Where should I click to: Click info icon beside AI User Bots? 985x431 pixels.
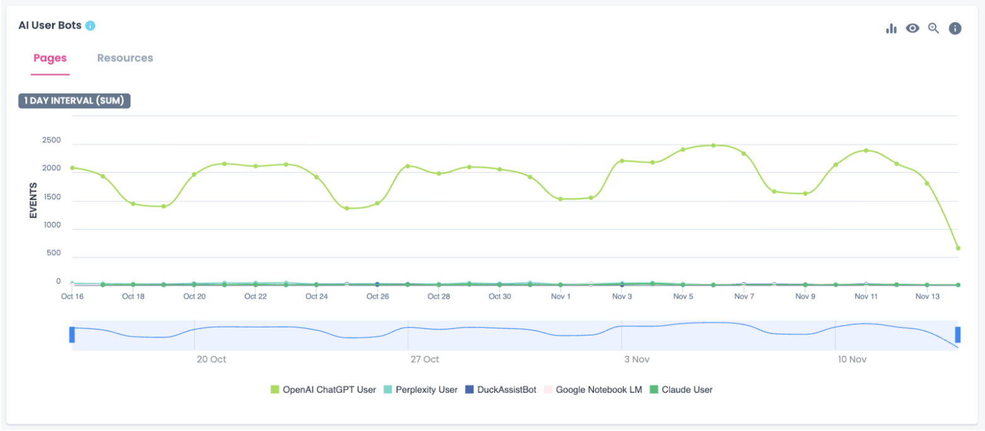coord(90,26)
